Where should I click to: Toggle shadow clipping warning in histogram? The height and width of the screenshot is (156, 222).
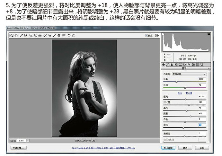tap(163, 34)
